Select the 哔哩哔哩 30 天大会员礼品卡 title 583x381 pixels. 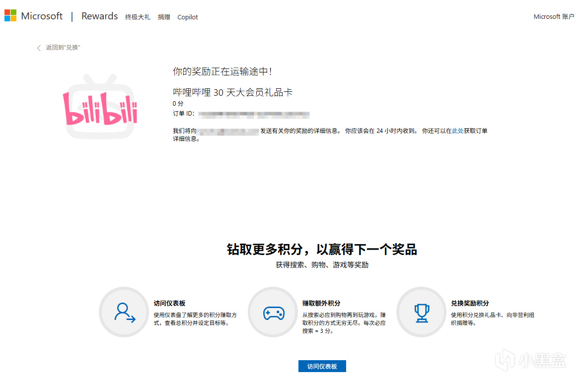232,92
